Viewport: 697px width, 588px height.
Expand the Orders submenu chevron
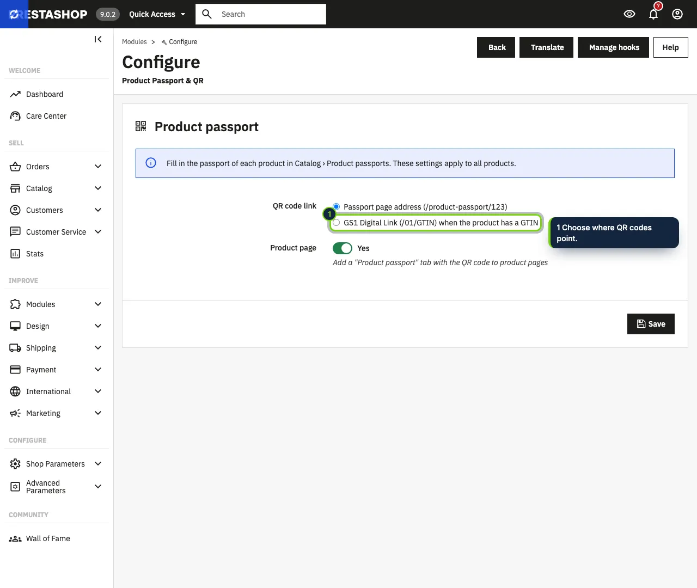coord(98,167)
